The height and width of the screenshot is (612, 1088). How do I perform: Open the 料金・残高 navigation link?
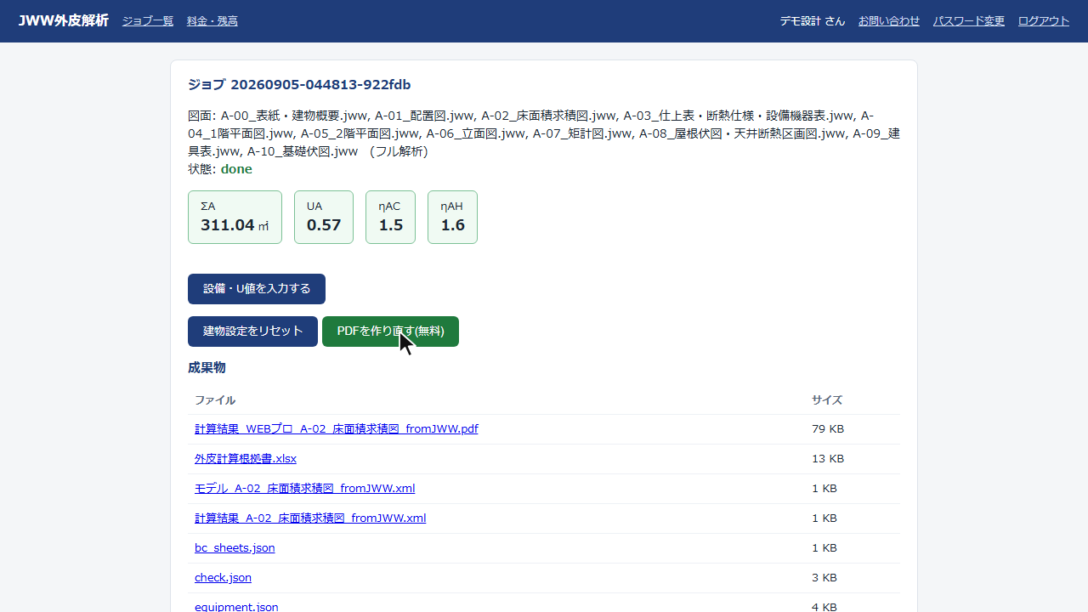tap(212, 21)
